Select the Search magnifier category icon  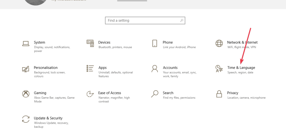coord(155,94)
